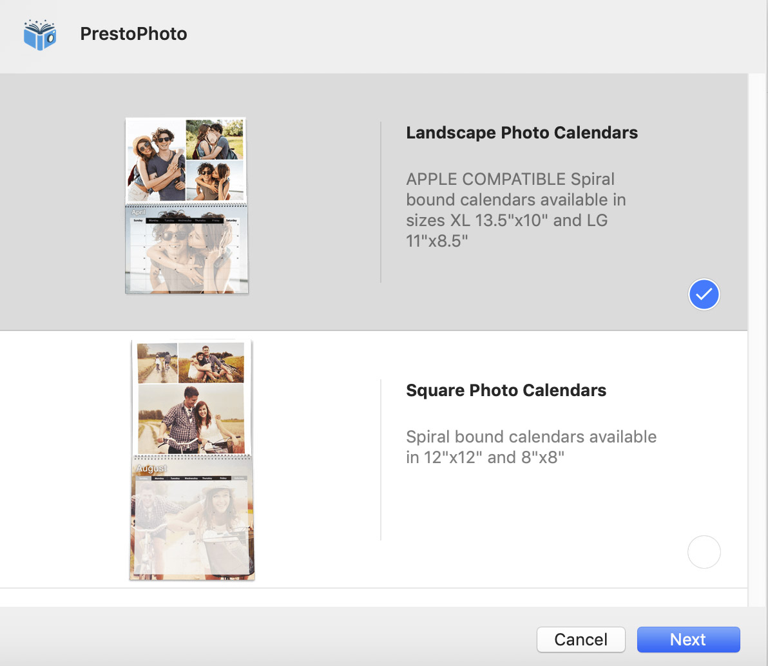Screen dimensions: 768x666
Task: Toggle the blue checkmark for Landscape Calendars
Action: click(x=704, y=294)
